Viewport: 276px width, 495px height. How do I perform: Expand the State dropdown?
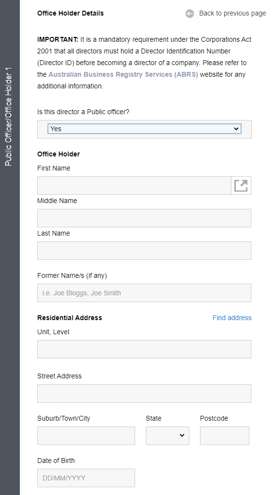point(168,436)
